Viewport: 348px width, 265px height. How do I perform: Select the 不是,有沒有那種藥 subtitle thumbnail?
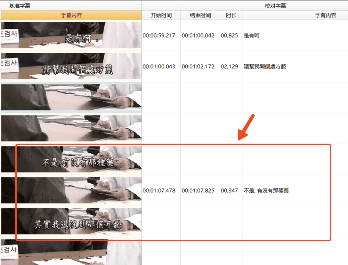point(71,159)
